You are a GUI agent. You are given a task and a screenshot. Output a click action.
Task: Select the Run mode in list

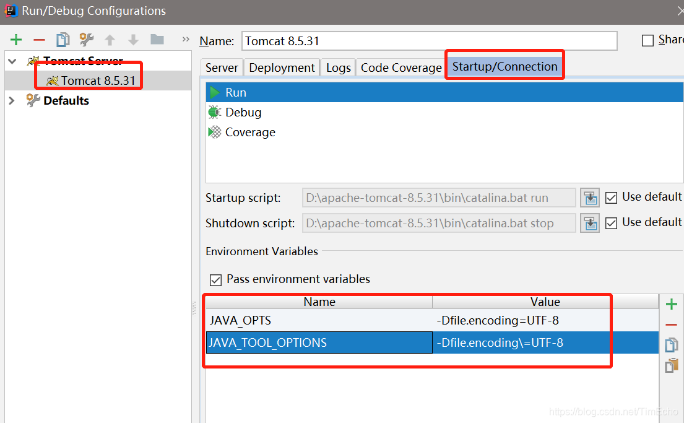[x=444, y=92]
